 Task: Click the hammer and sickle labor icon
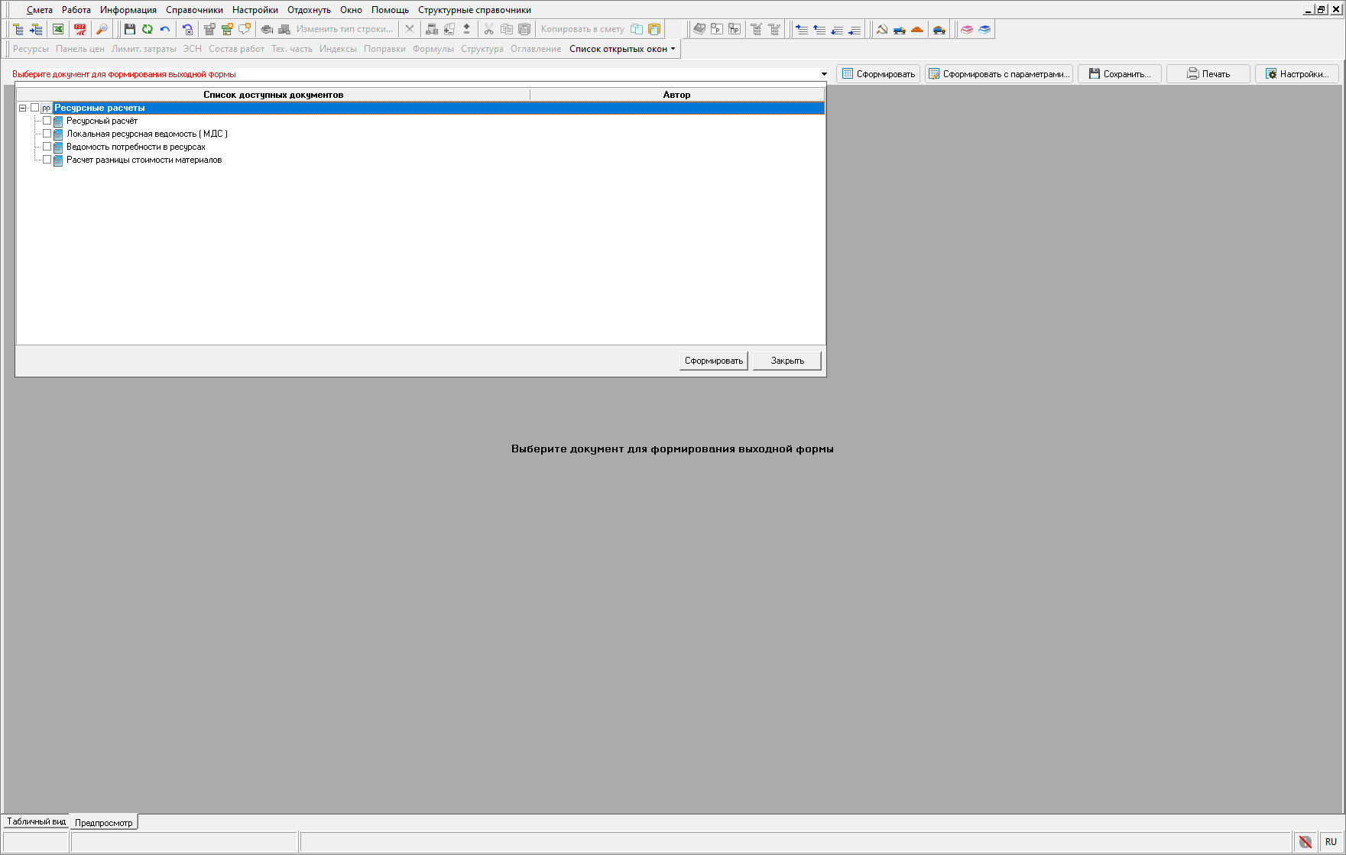(x=882, y=29)
